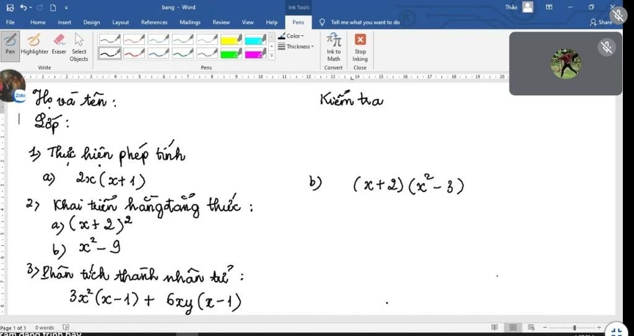Click the Share button

click(601, 22)
